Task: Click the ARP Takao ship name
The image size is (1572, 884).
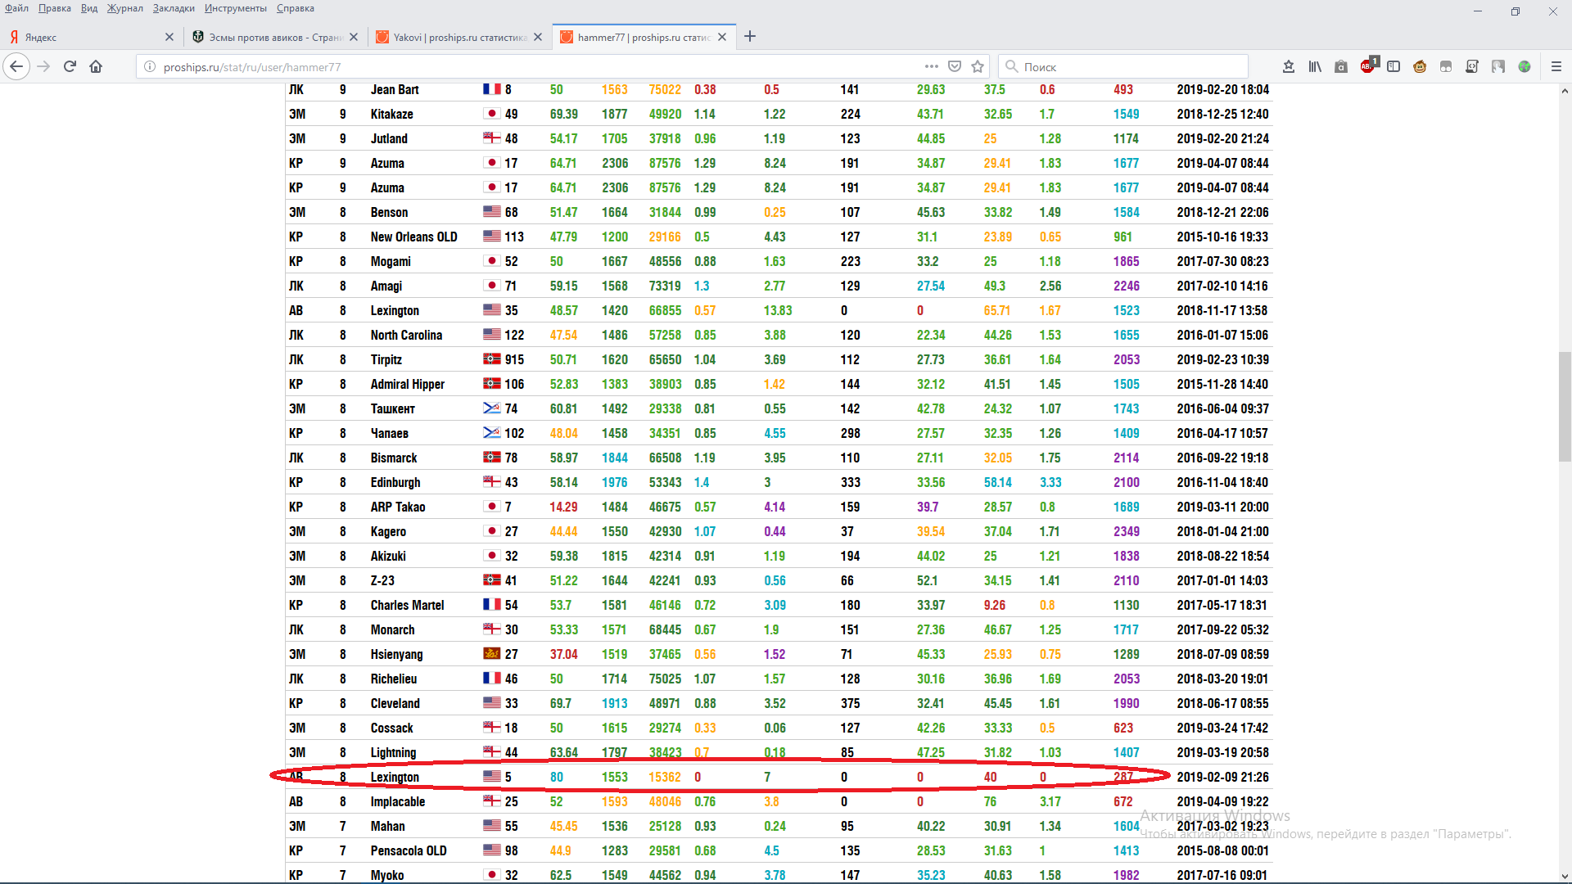Action: [398, 507]
